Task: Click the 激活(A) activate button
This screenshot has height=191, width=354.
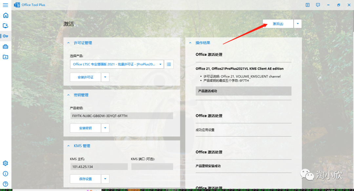Action: point(278,24)
